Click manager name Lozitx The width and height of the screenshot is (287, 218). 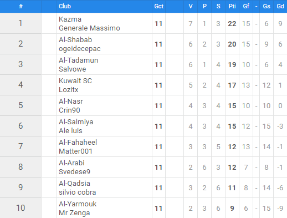click(69, 90)
